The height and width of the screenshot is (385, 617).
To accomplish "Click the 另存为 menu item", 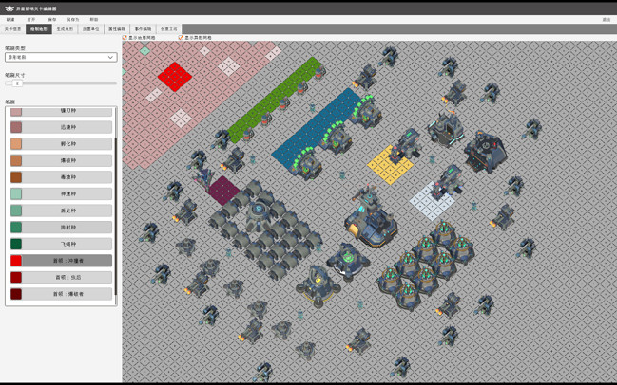I will (72, 19).
